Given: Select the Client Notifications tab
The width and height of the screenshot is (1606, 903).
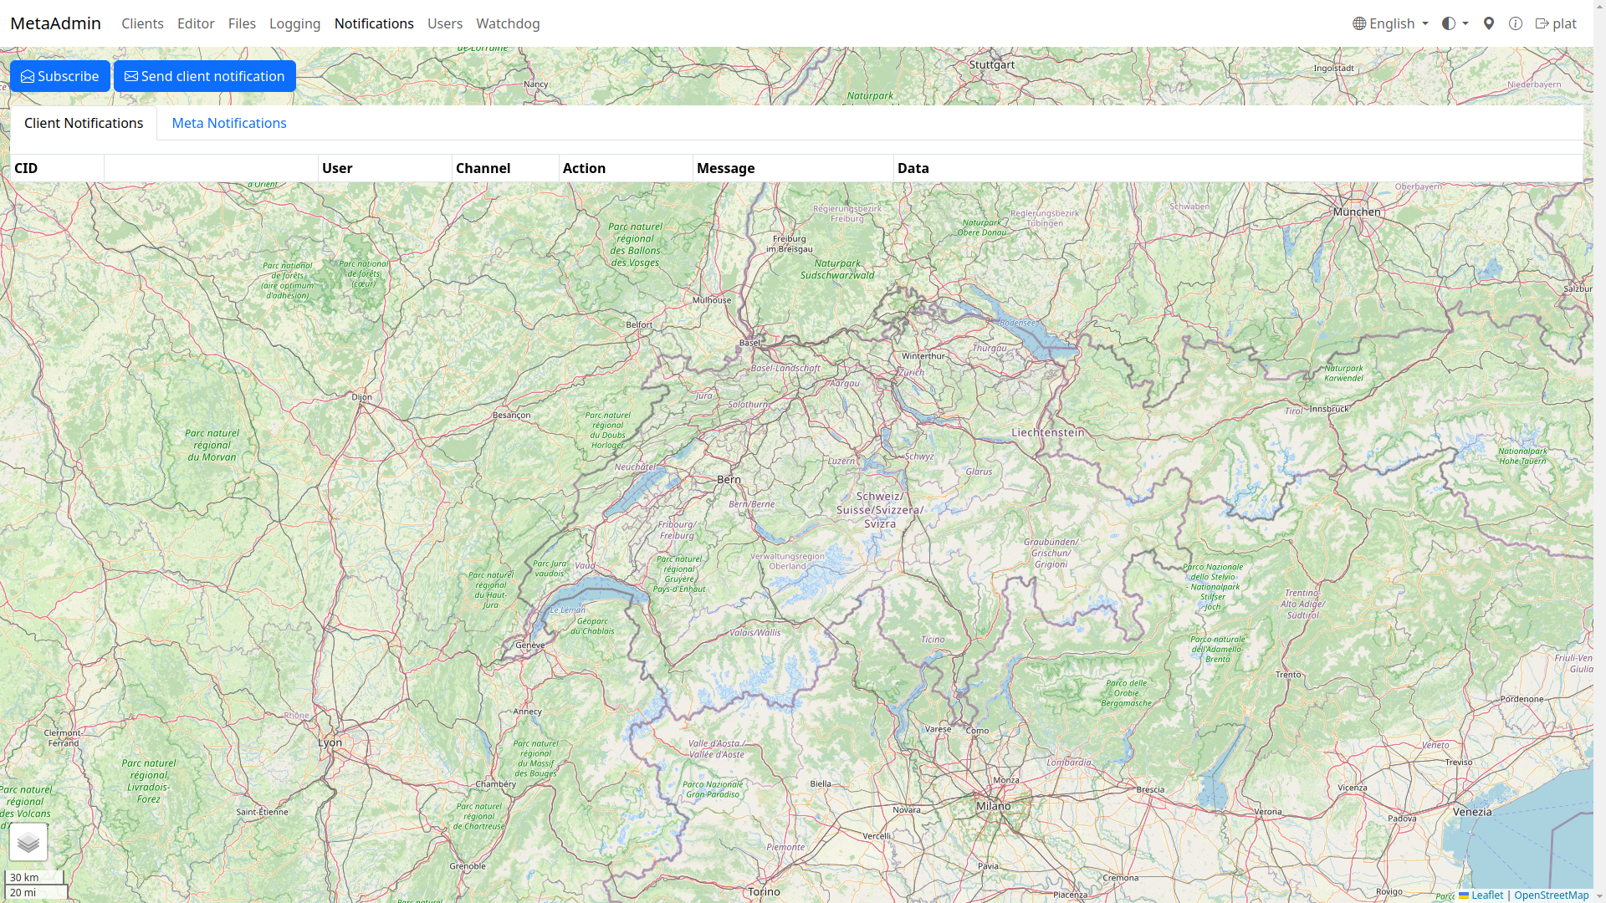Looking at the screenshot, I should click(84, 123).
